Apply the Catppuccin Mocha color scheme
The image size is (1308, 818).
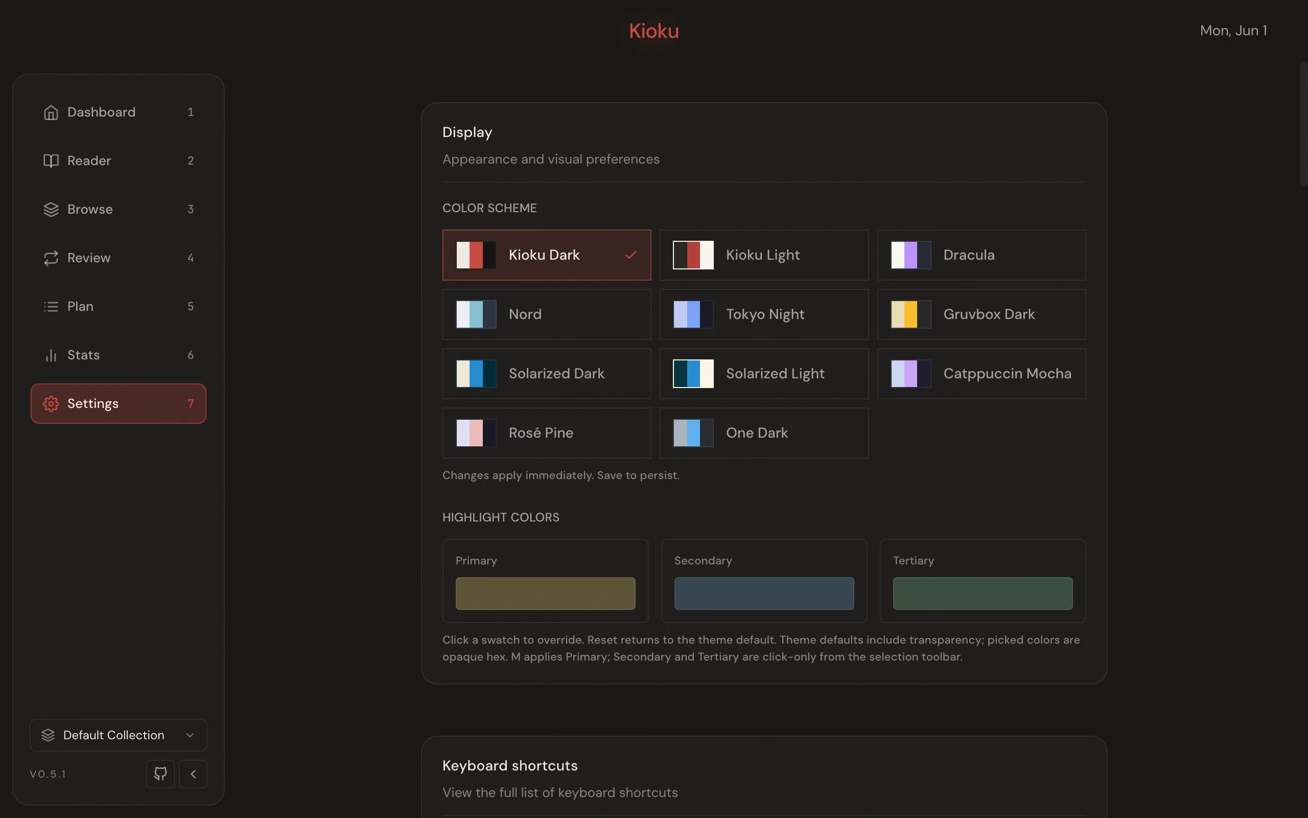981,374
